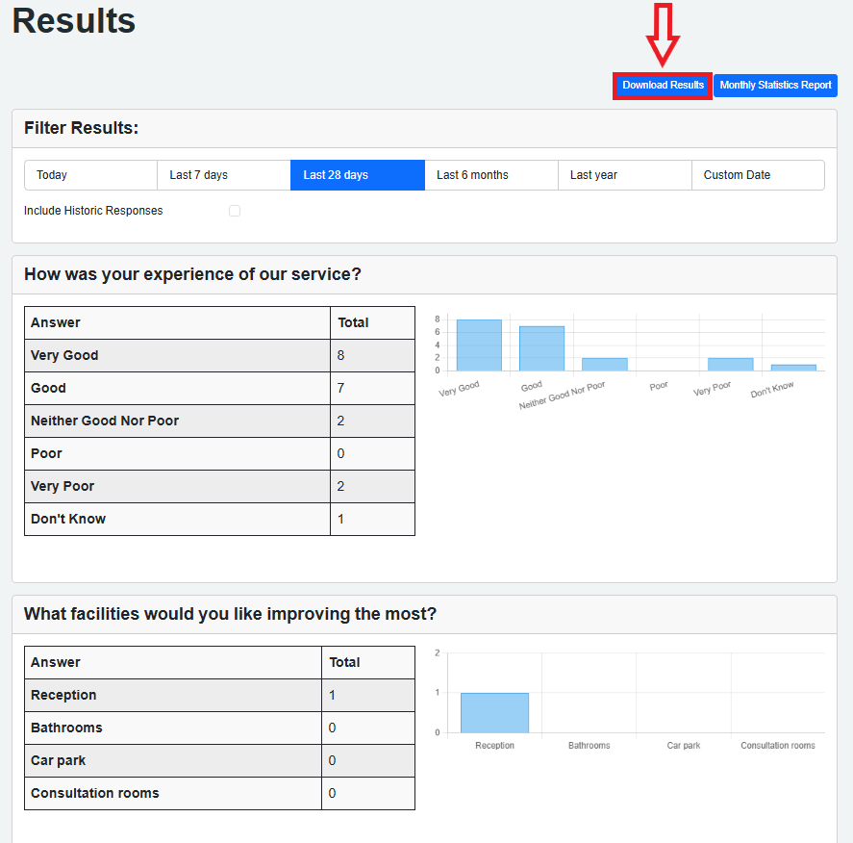Select the Bathrooms row in facilities table

click(x=219, y=728)
